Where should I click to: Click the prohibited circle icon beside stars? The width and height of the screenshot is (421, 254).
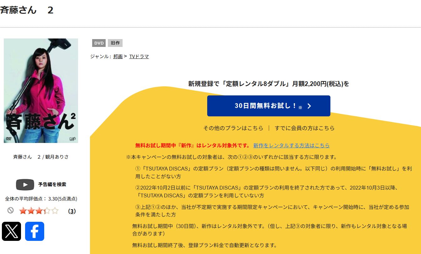[x=11, y=210]
